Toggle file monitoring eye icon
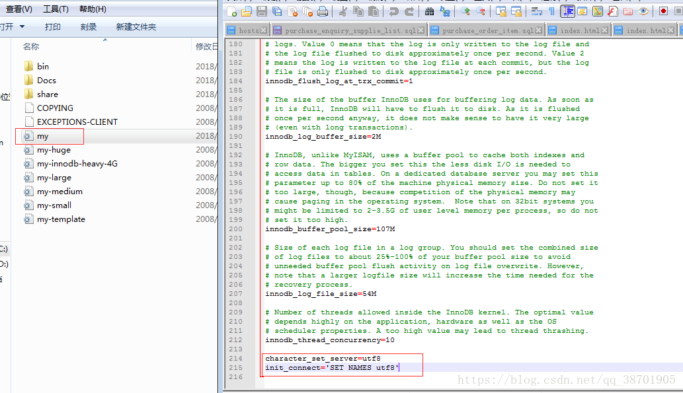Viewport: 683px width, 393px height. point(643,11)
